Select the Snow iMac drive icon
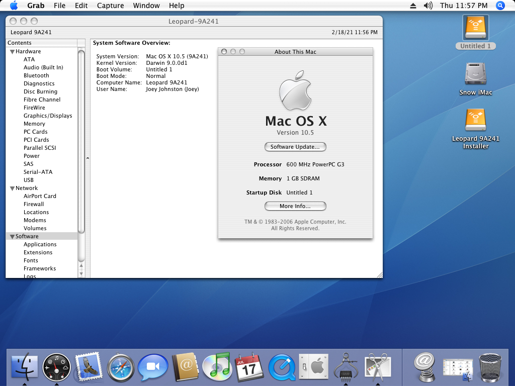 (475, 74)
